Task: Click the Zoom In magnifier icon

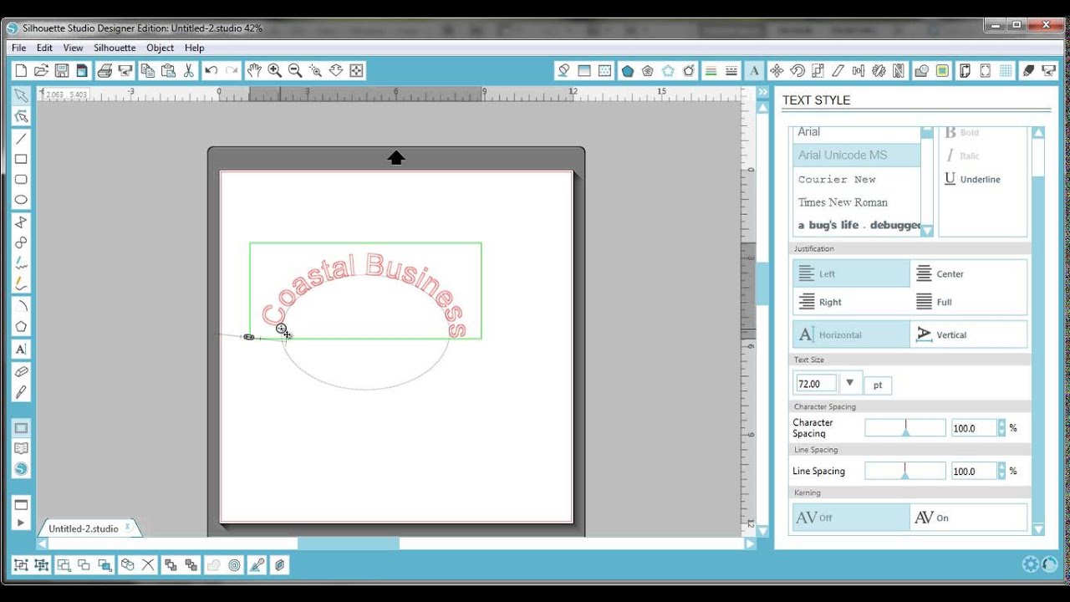Action: [274, 71]
